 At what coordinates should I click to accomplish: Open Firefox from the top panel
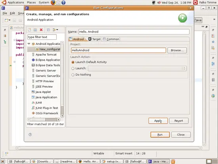pyautogui.click(x=53, y=2)
